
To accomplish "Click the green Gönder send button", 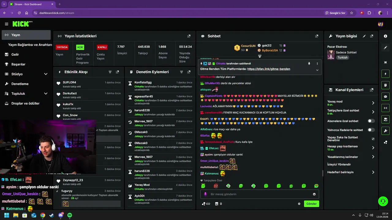I will tap(311, 204).
